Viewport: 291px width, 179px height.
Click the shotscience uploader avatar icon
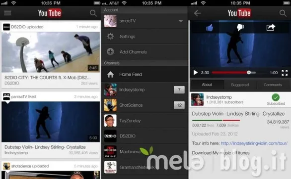point(6,166)
